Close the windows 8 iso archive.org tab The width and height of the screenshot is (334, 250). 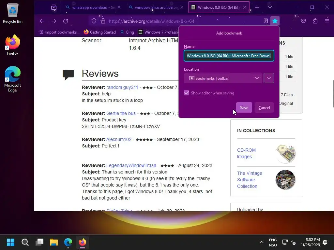coord(182,7)
